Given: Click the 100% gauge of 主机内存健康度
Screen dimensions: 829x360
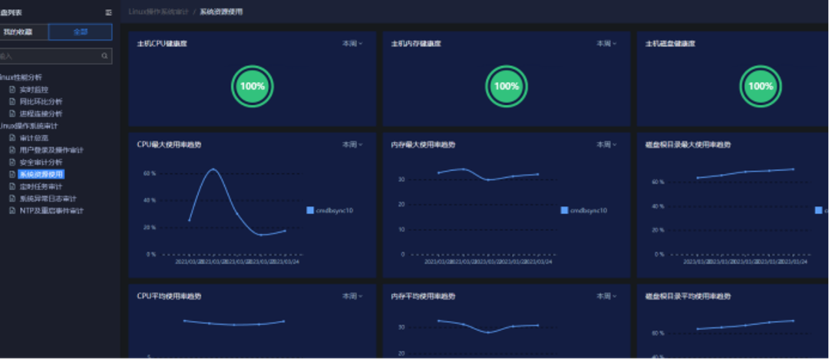Looking at the screenshot, I should click(x=507, y=87).
